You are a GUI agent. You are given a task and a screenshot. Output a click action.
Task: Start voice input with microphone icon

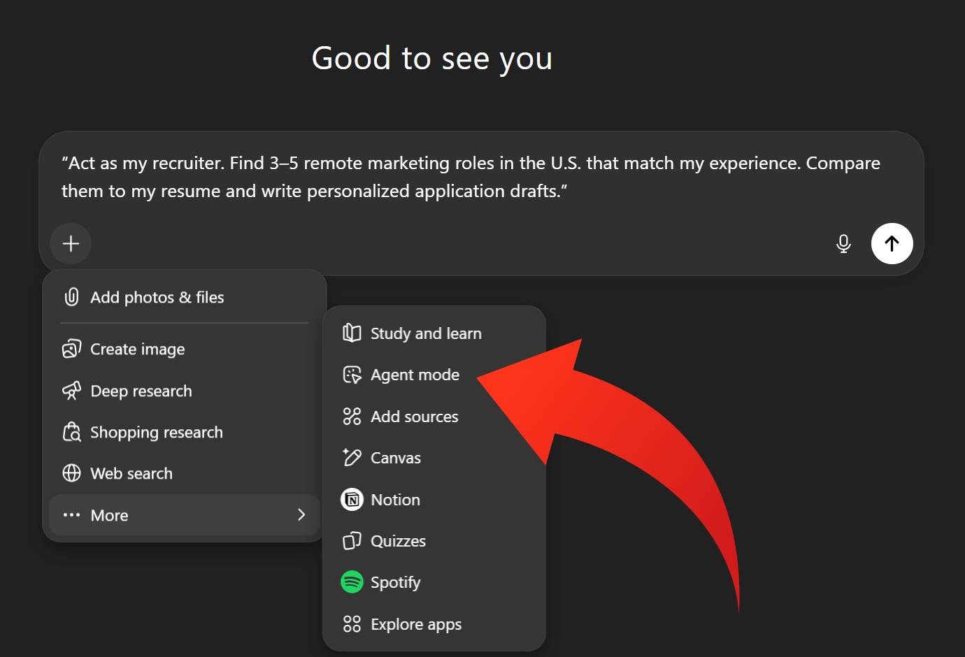point(843,244)
